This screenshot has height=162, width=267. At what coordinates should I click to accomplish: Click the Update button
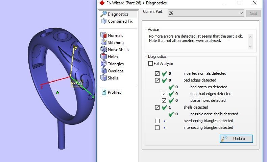click(236, 139)
